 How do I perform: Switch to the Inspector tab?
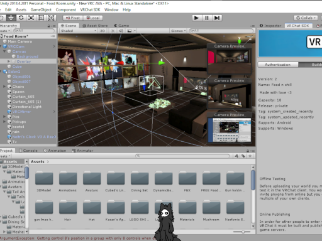coord(270,26)
